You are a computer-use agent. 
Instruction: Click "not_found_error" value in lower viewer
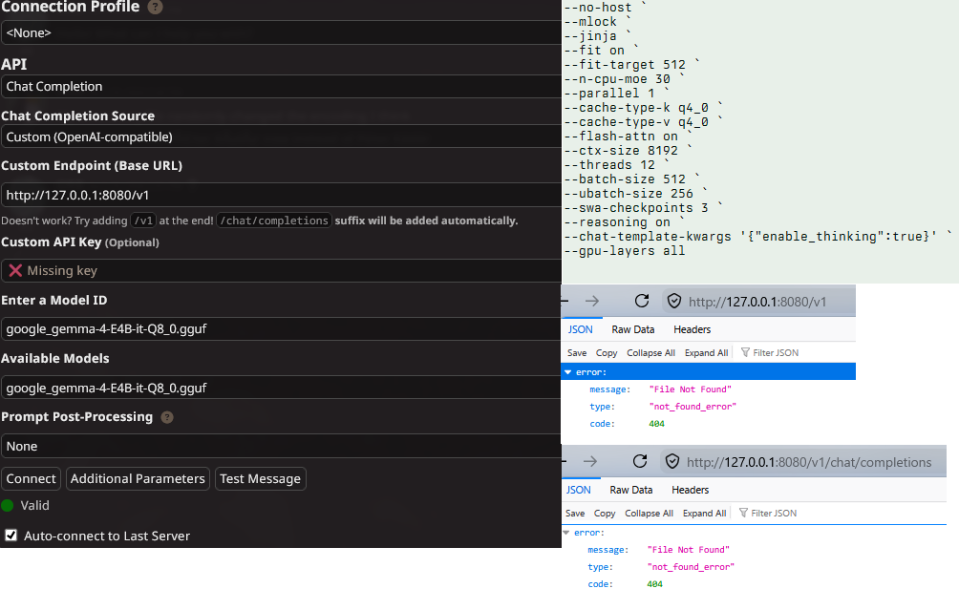pyautogui.click(x=691, y=567)
